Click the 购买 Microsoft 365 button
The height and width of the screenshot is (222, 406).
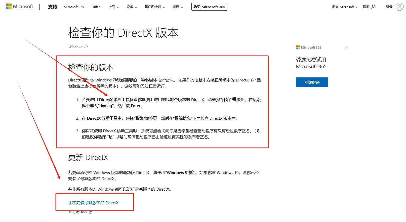[209, 7]
